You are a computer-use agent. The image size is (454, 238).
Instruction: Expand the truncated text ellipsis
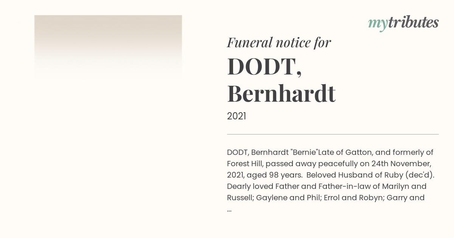point(229,210)
